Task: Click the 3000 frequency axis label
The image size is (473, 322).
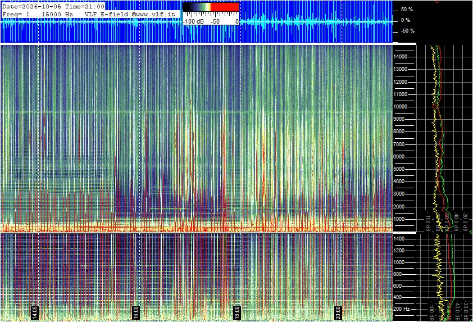Action: pos(399,194)
